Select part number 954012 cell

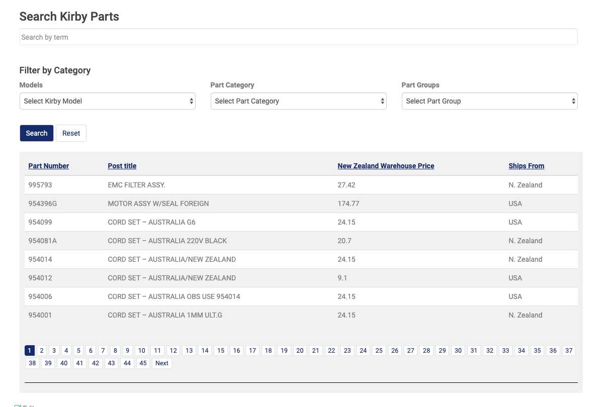(40, 278)
